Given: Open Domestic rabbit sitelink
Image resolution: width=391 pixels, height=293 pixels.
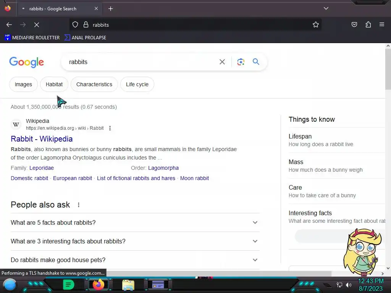Looking at the screenshot, I should (x=29, y=178).
